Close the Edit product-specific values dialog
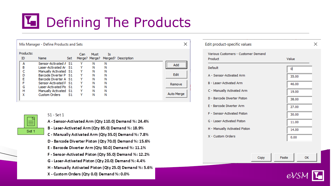Screen dimensions: 331x186 315,44
